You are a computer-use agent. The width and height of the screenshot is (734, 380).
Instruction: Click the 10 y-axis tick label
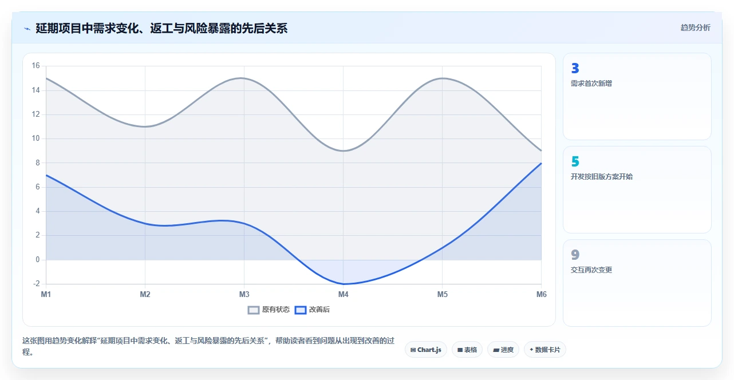pos(35,138)
